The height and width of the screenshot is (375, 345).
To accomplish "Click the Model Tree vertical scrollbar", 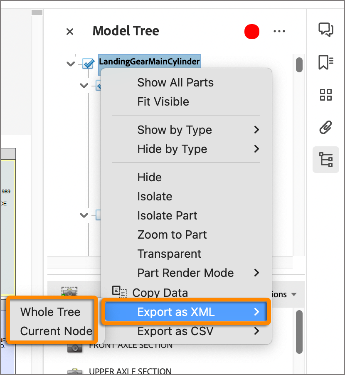I will point(298,64).
